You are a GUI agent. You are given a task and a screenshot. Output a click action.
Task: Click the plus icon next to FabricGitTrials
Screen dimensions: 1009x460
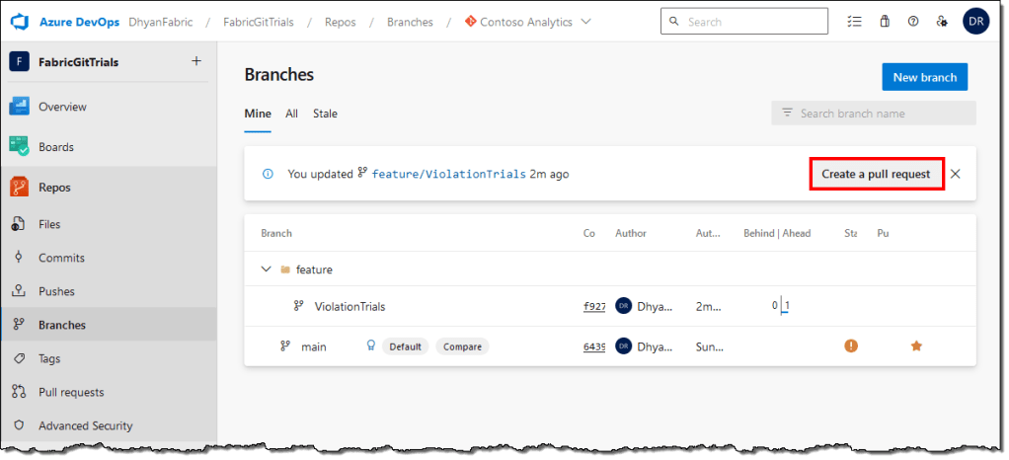click(195, 61)
